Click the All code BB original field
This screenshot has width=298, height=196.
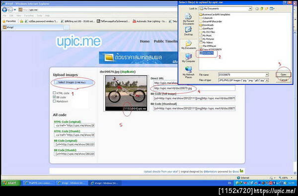tap(74, 144)
